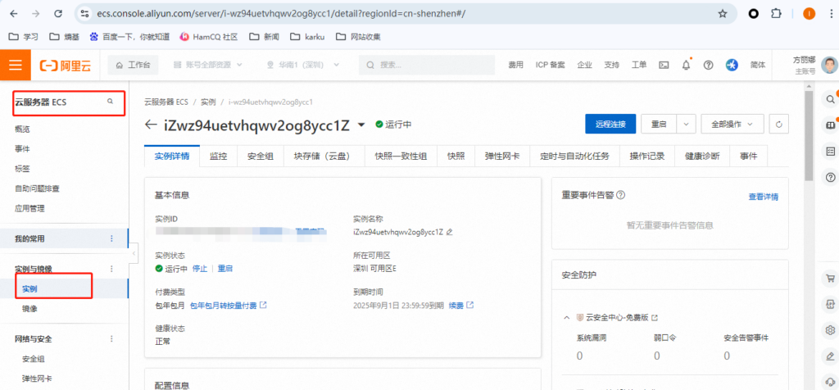Open the 全部操作 dropdown
The height and width of the screenshot is (390, 839).
(x=732, y=124)
